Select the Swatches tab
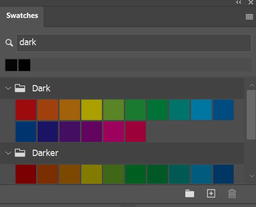The image size is (256, 207). (x=22, y=16)
